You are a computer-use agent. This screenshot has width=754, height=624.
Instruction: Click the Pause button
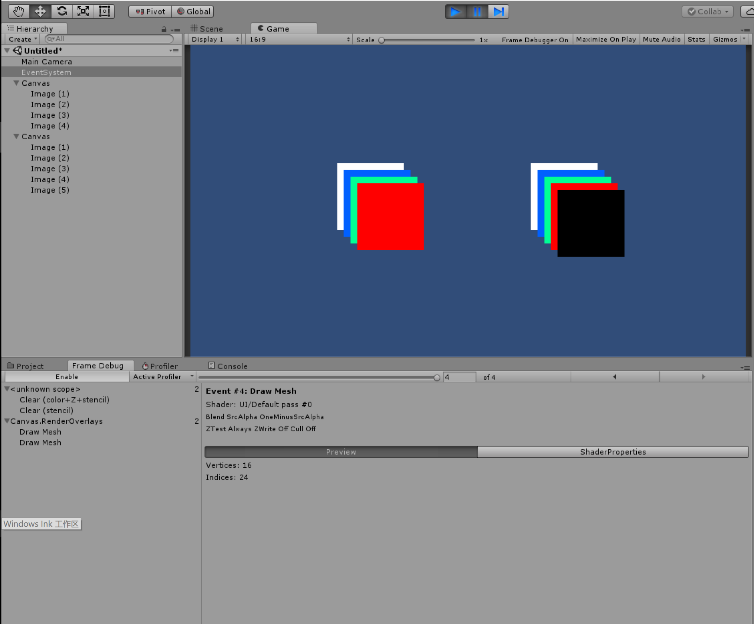pyautogui.click(x=477, y=12)
